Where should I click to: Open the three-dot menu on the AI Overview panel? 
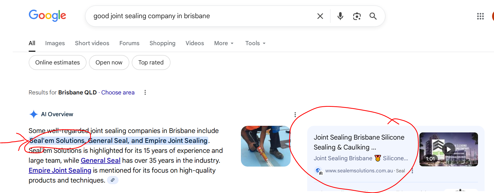295,114
